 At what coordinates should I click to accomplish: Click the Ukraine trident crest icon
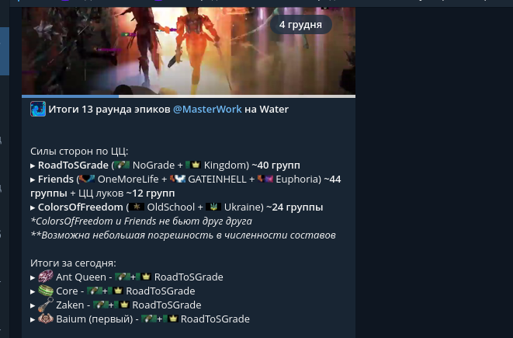tap(213, 207)
